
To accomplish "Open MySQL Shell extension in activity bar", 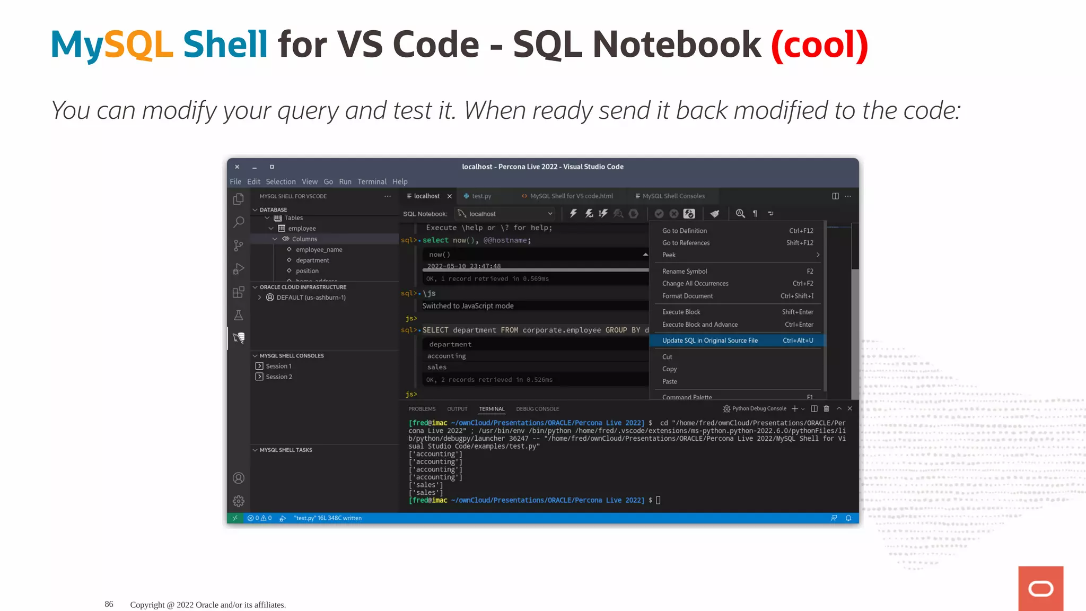I will [x=239, y=338].
